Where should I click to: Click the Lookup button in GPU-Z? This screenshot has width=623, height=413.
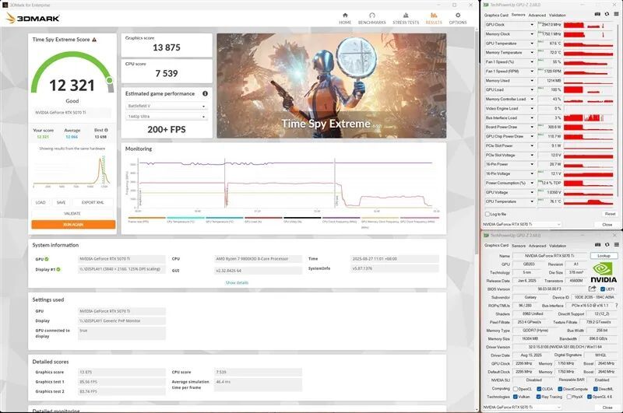[x=604, y=256]
